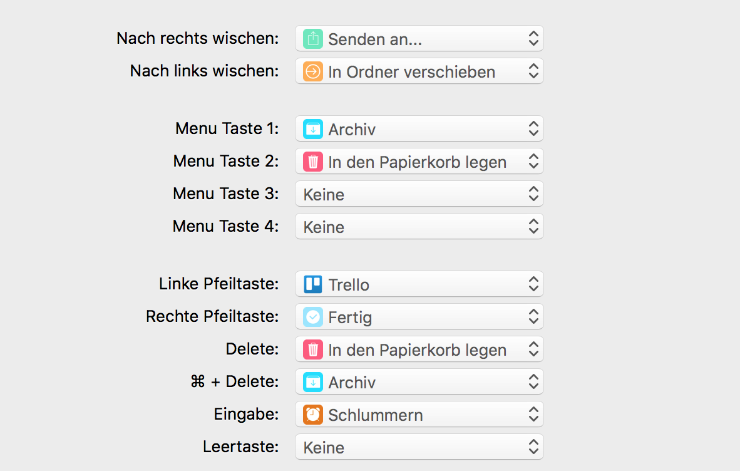The height and width of the screenshot is (471, 740).
Task: Click the Archiv icon for ⌘ + Delete
Action: point(313,382)
